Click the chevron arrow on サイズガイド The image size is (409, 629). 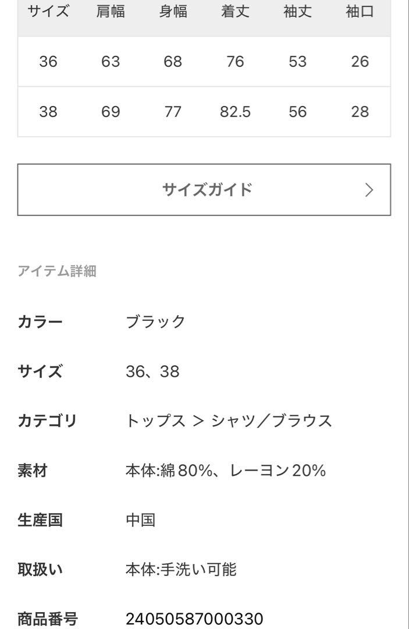369,190
